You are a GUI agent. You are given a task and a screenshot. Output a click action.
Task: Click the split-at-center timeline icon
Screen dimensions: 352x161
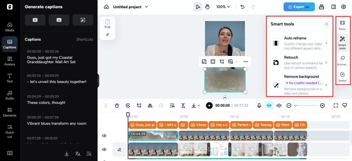click(x=279, y=106)
